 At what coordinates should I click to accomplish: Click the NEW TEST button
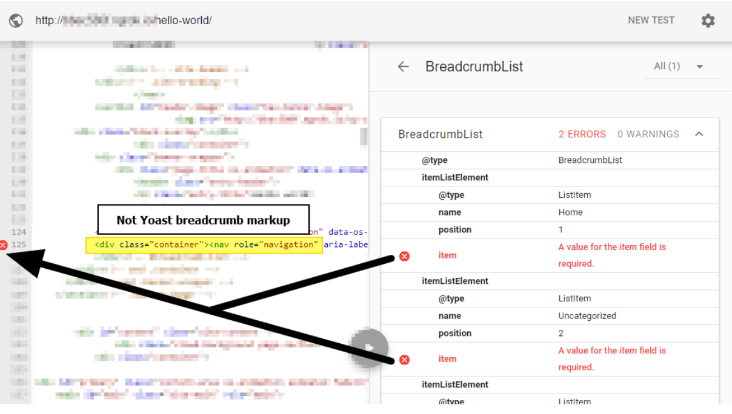tap(651, 20)
